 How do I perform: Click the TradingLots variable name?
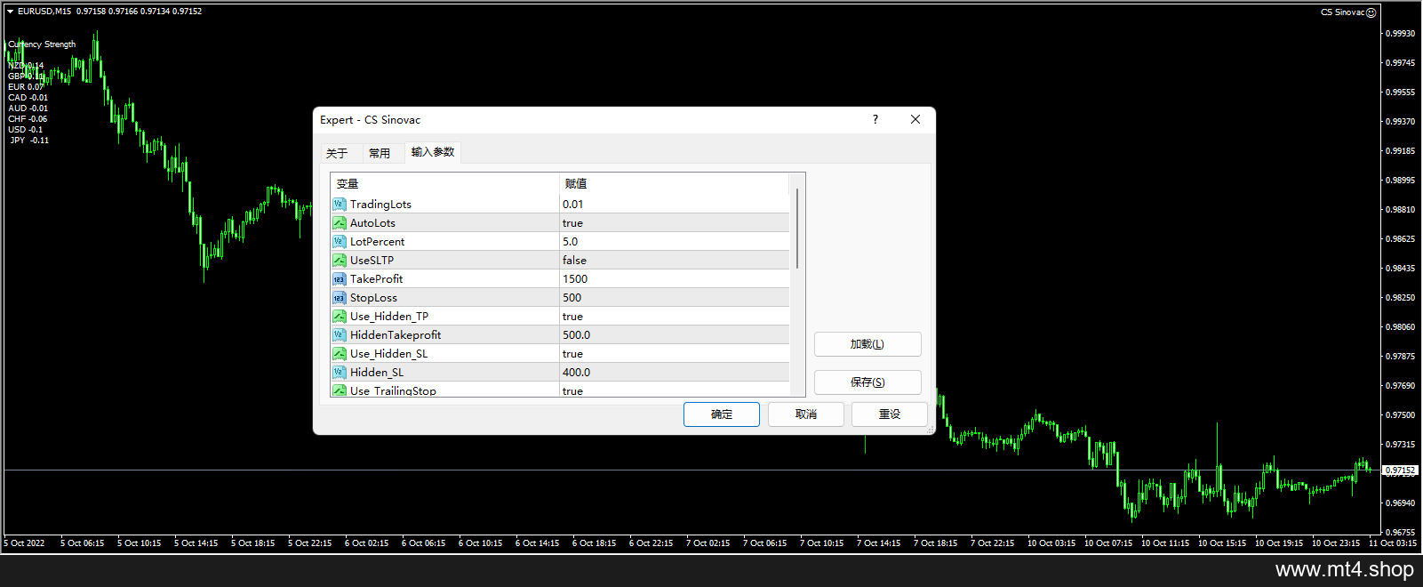click(380, 205)
